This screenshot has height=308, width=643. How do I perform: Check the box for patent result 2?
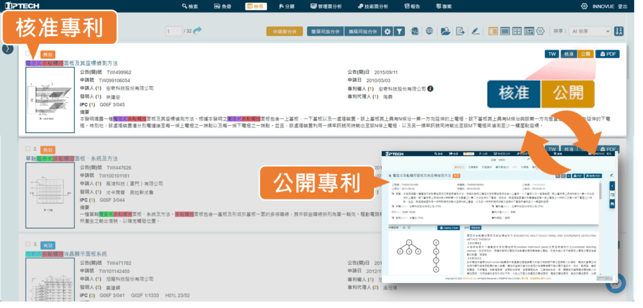point(28,149)
